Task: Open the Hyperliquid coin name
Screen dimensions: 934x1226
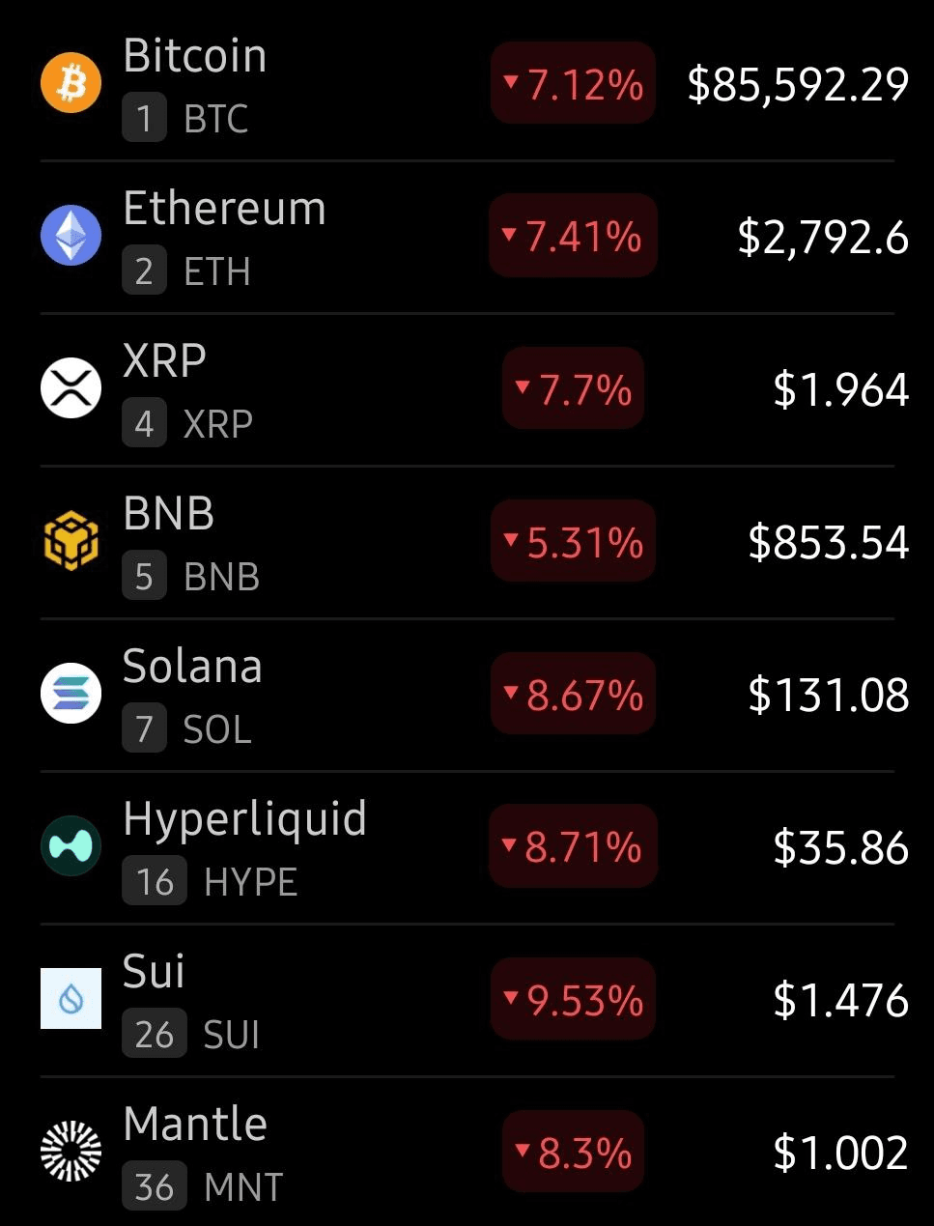Action: point(244,819)
